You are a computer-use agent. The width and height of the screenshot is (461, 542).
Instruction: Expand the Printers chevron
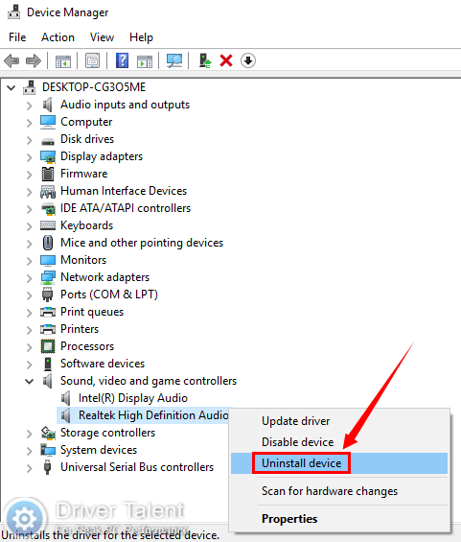pos(30,330)
